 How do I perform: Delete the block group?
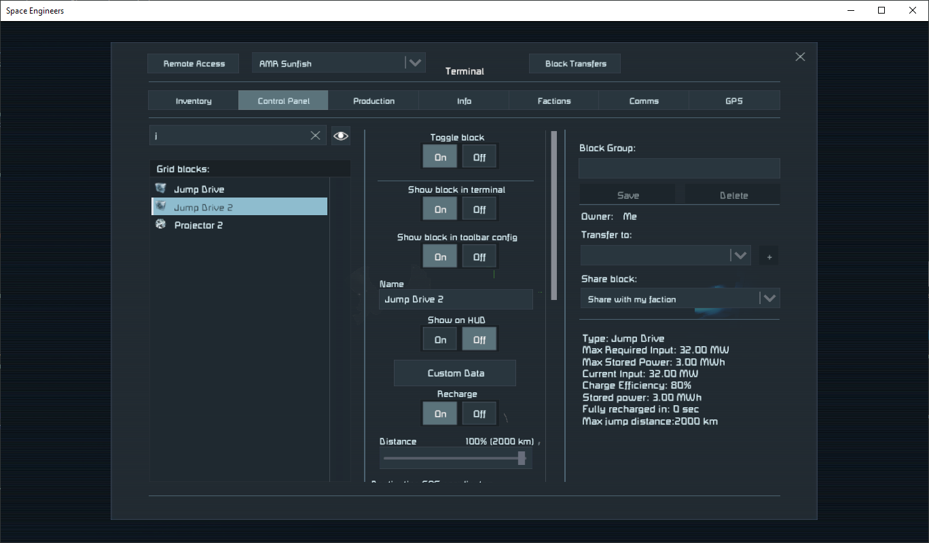(733, 195)
